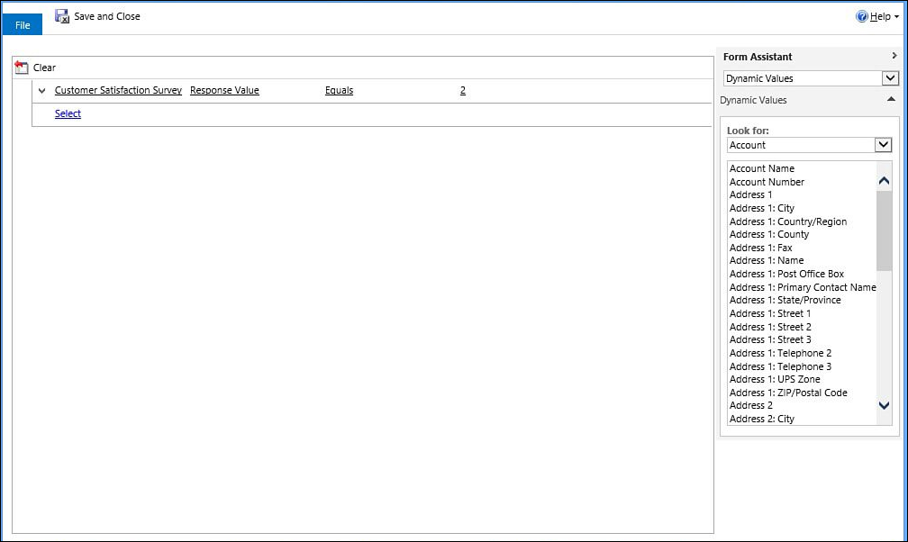Select Address 2: City item

click(761, 419)
